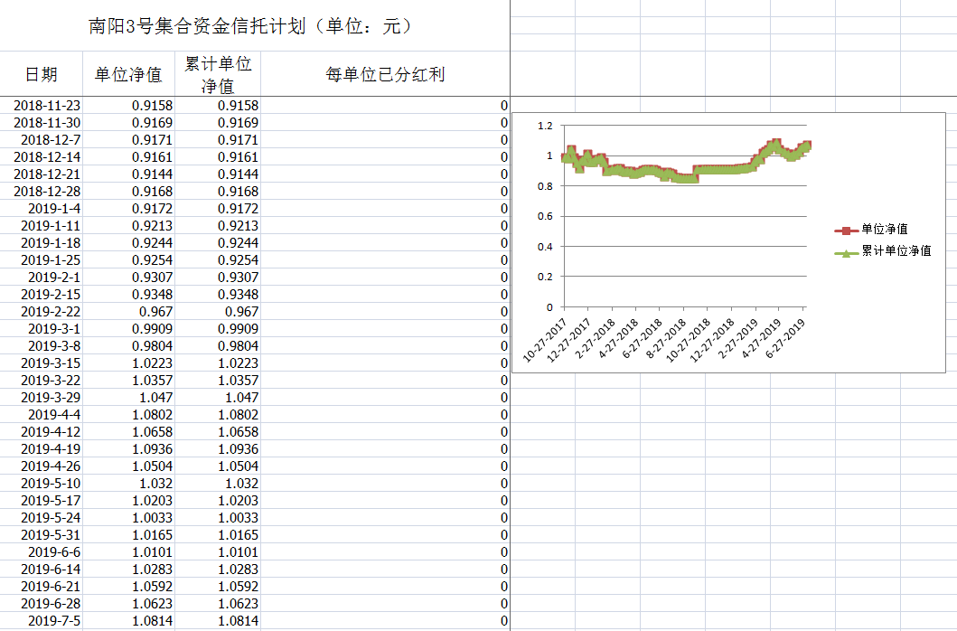Click the 单位净值 column header
Image resolution: width=957 pixels, height=631 pixels.
128,74
